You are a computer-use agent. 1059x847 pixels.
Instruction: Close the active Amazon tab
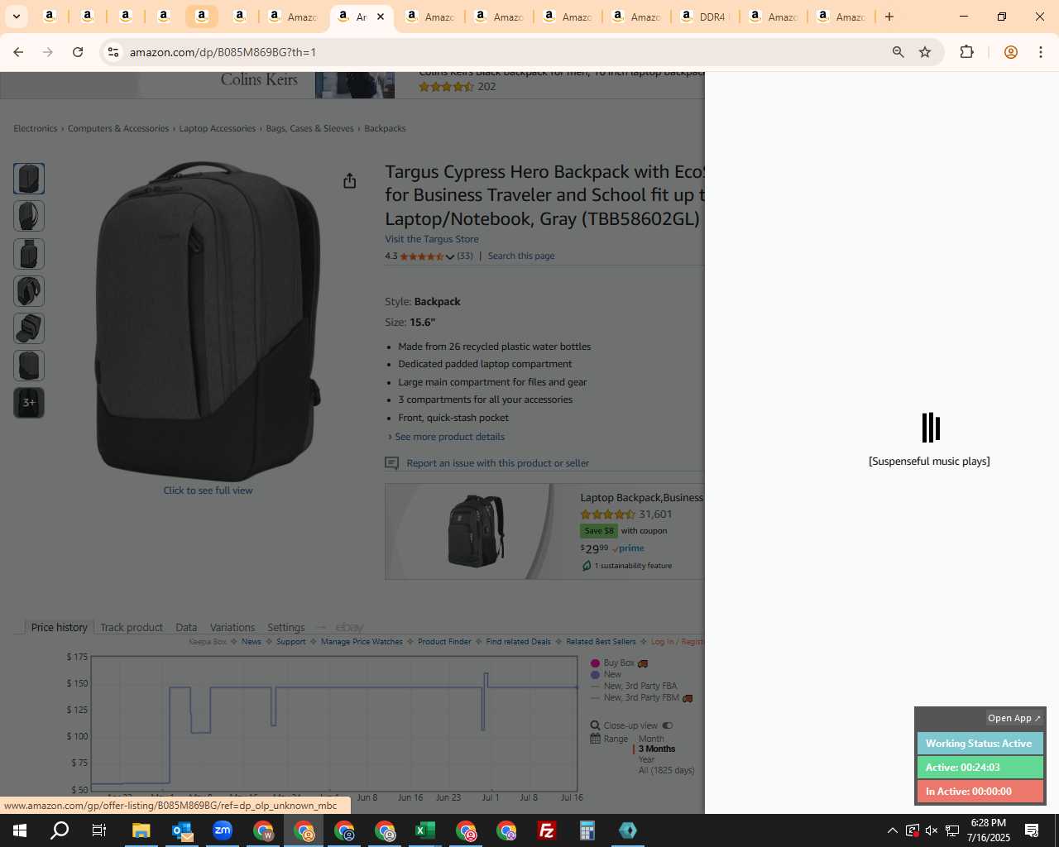coord(381,17)
